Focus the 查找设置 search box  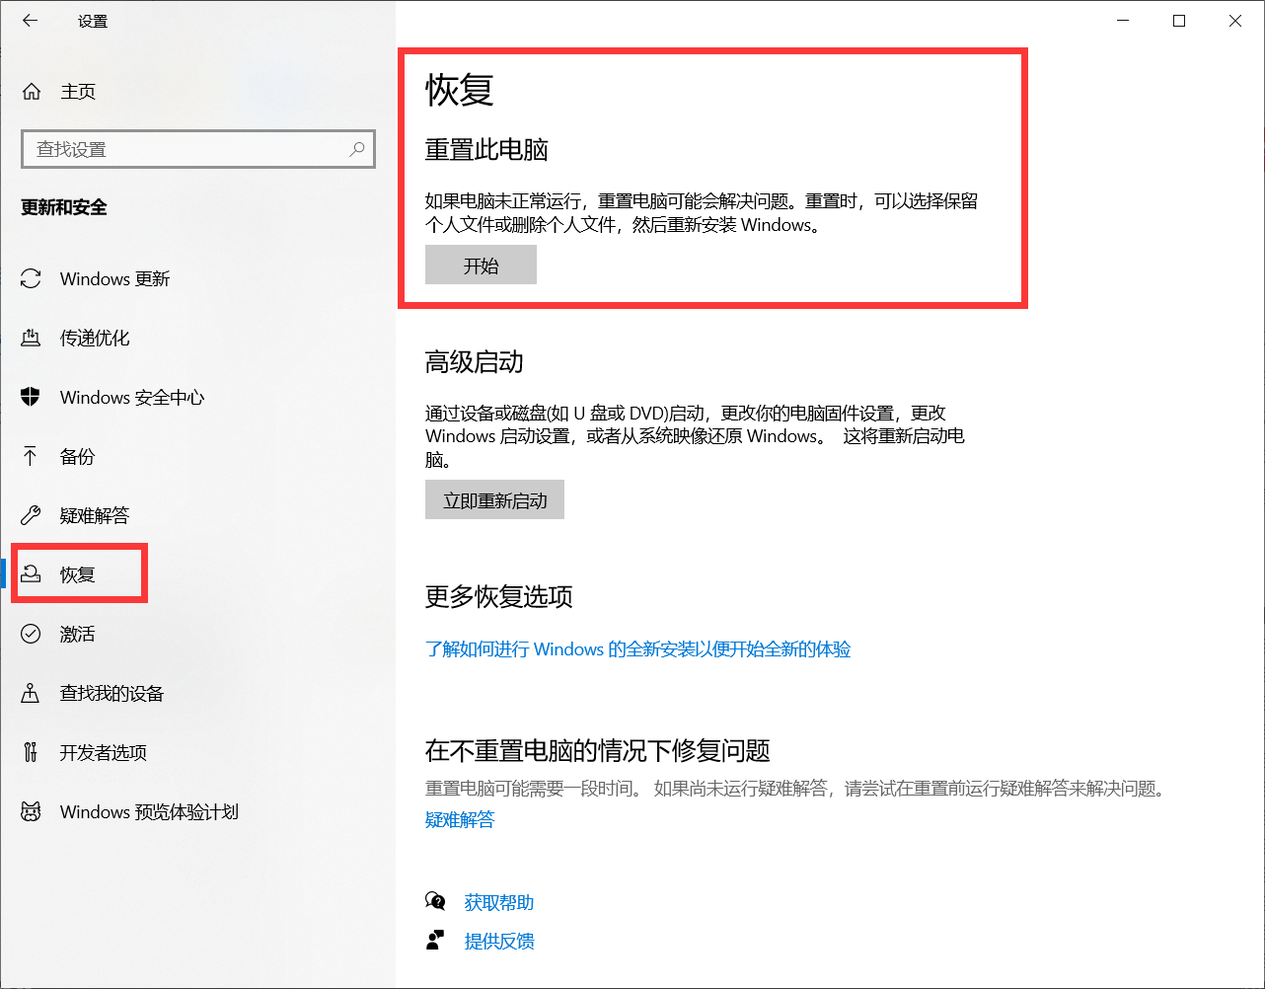tap(198, 149)
